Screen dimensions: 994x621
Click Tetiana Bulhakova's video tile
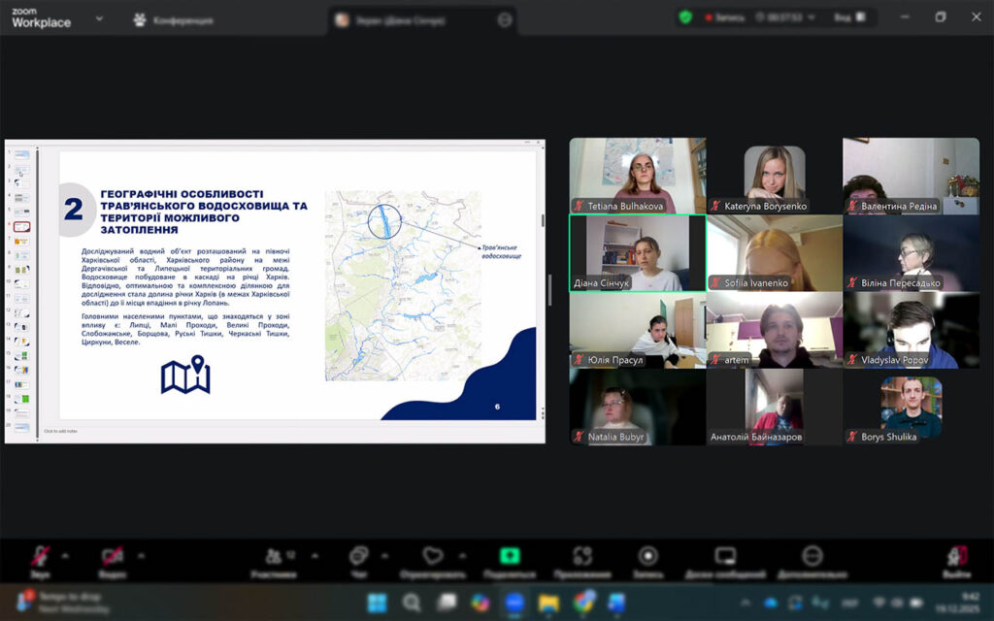[x=637, y=176]
